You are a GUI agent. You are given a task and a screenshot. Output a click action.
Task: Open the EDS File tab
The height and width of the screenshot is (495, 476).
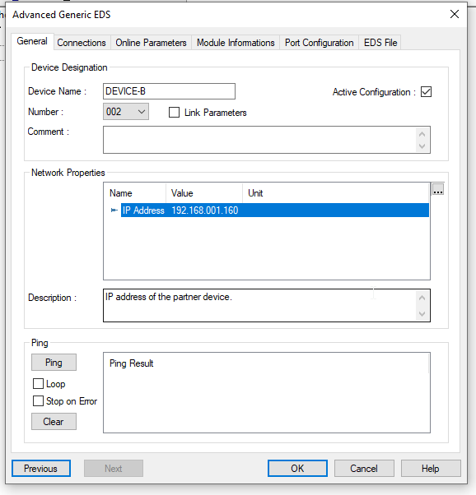click(380, 43)
